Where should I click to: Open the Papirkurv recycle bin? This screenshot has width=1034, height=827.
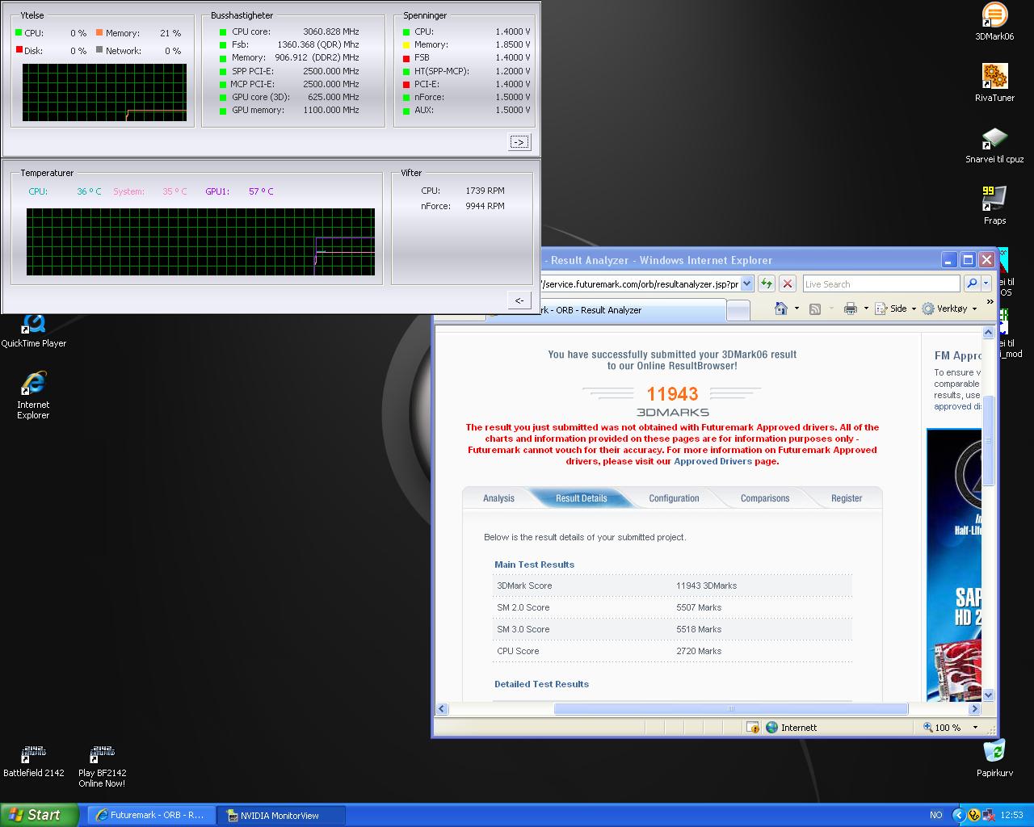tap(994, 758)
